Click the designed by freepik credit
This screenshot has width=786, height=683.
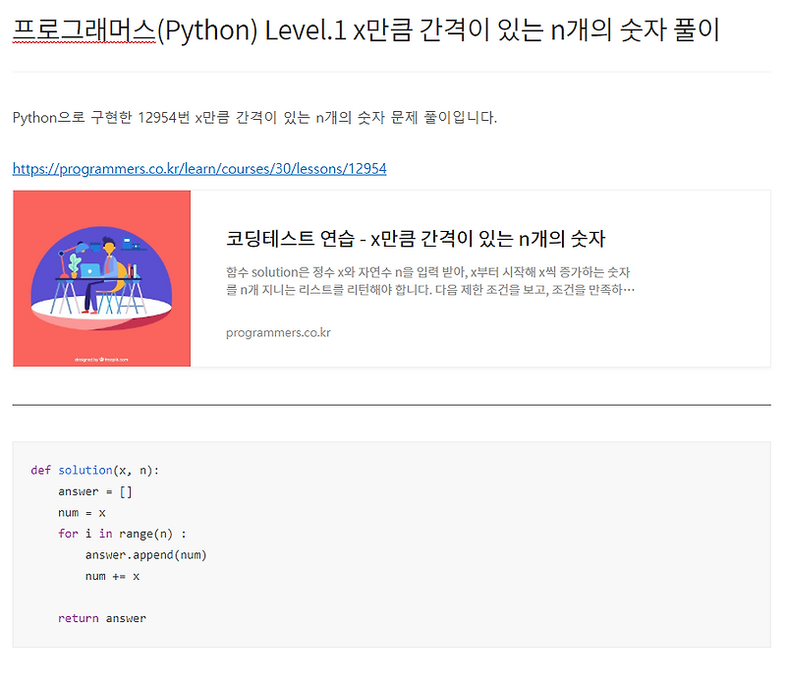point(101,359)
